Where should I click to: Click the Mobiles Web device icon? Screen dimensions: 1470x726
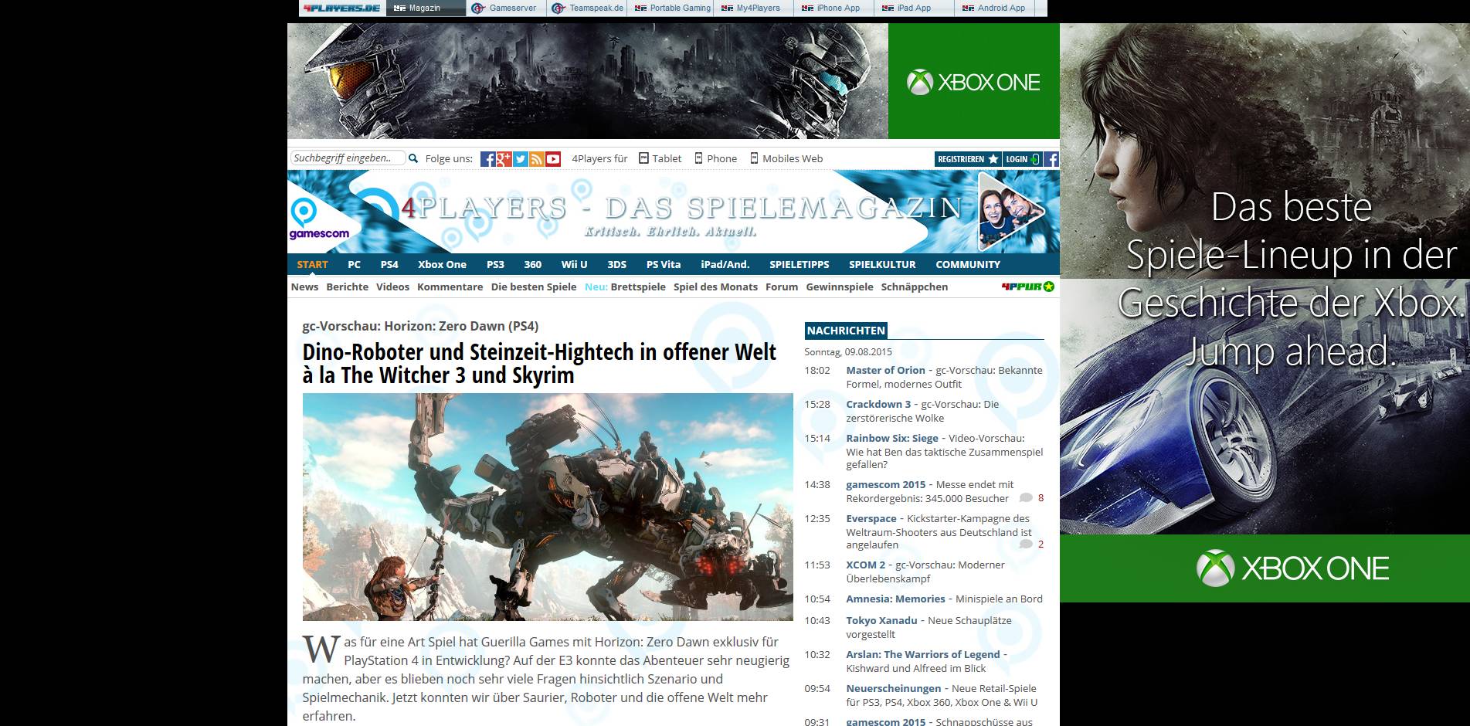point(754,158)
